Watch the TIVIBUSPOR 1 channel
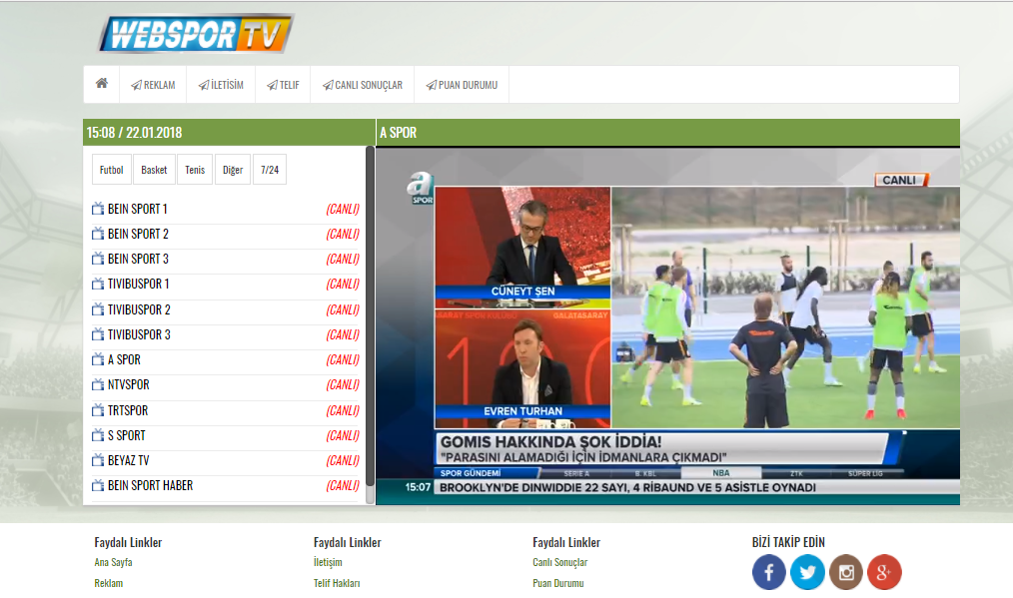Viewport: 1013px width, 598px height. click(138, 284)
